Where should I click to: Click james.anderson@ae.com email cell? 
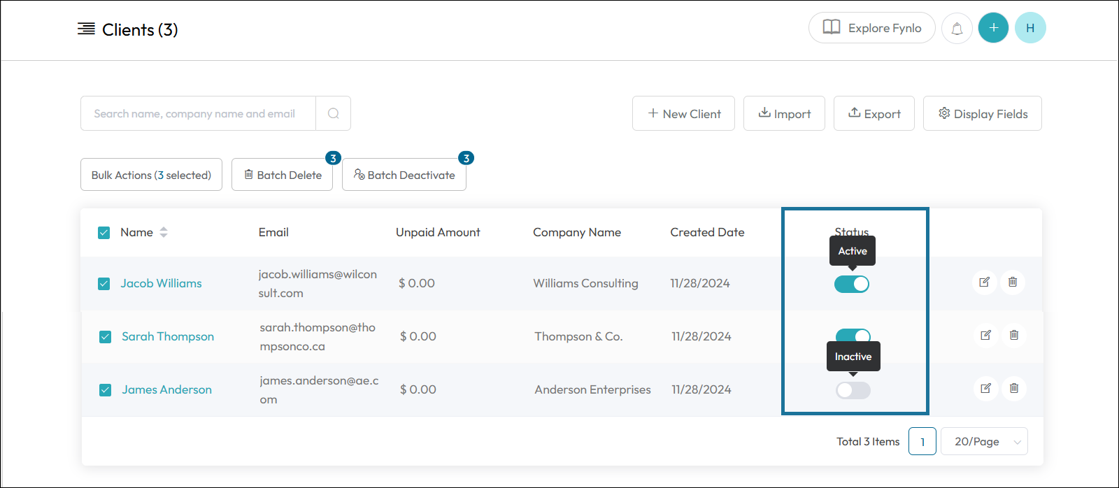tap(319, 390)
